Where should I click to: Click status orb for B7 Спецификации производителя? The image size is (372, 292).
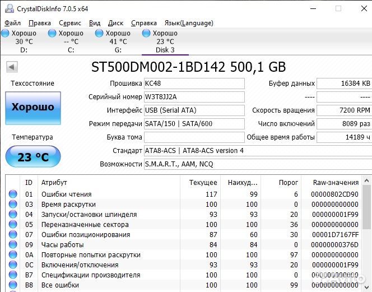pyautogui.click(x=13, y=275)
